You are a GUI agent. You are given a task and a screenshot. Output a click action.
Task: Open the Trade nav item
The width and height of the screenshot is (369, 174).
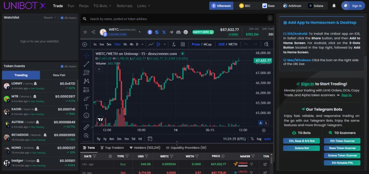coord(58,6)
